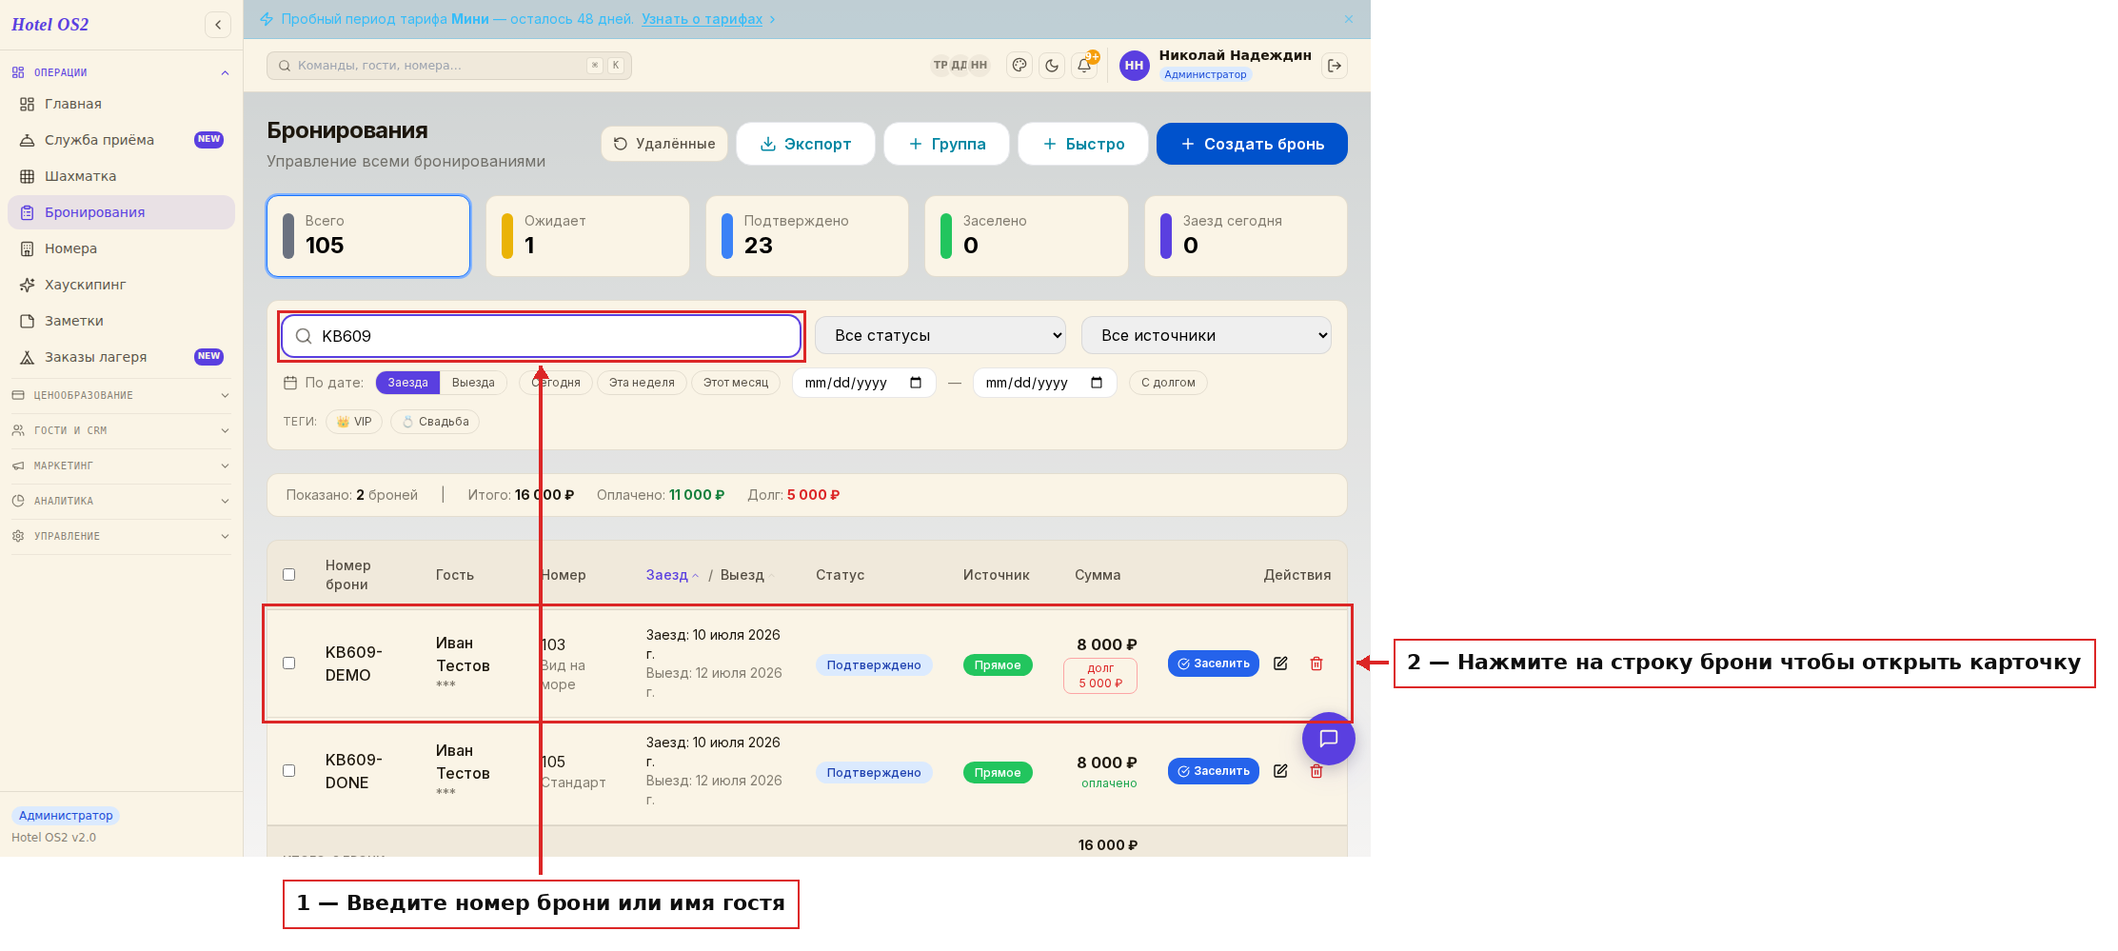The width and height of the screenshot is (2118, 951).
Task: Tick the select-all checkbox in the table header
Action: 289,575
